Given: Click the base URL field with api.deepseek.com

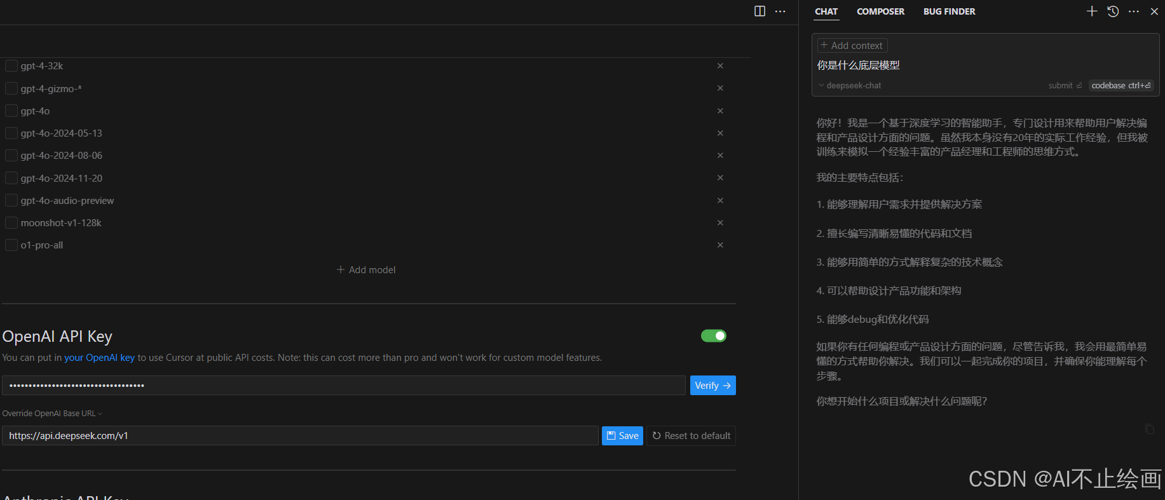Looking at the screenshot, I should (300, 436).
